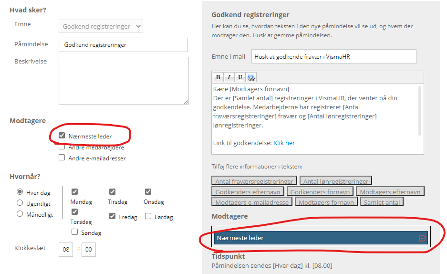Check the Andre e-mailadresser checkbox

pyautogui.click(x=62, y=158)
